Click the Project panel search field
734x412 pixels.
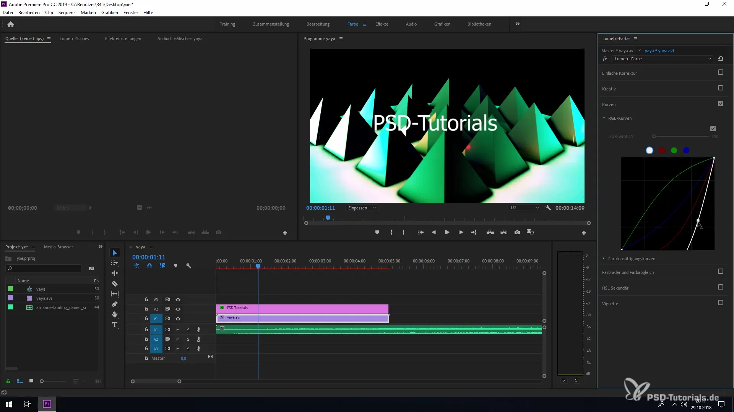(x=44, y=268)
